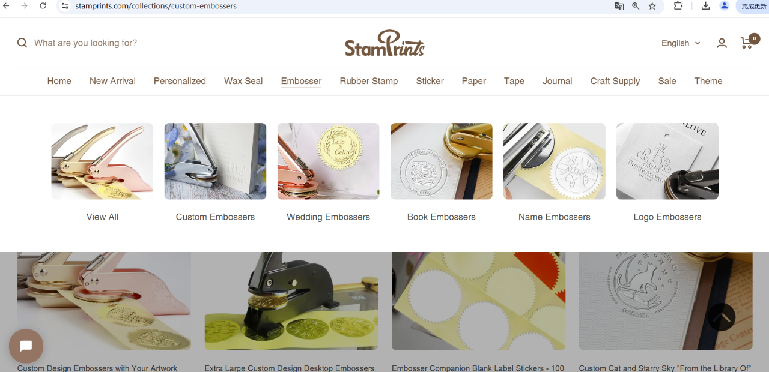Open the Wax Seal menu
This screenshot has height=372, width=769.
(243, 81)
